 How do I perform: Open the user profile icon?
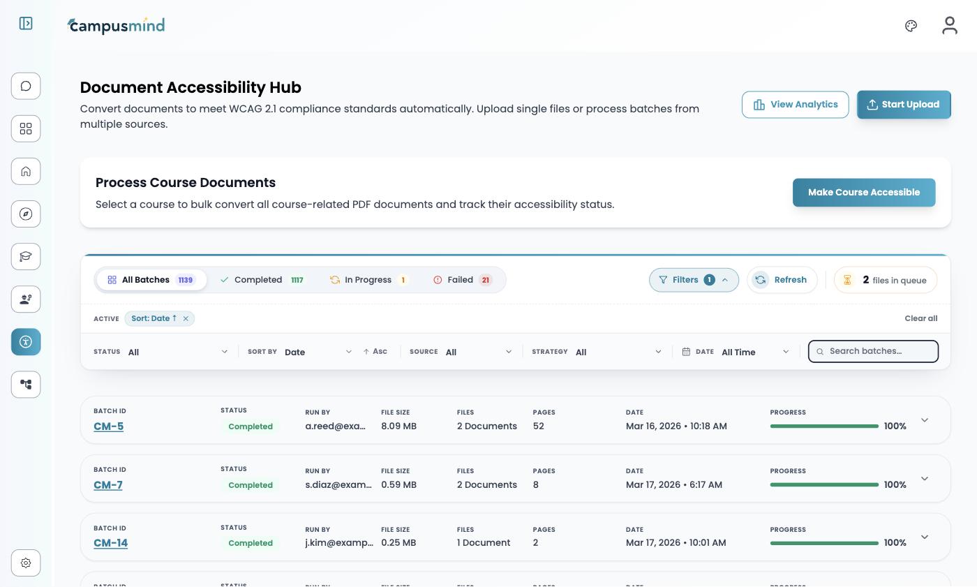pos(949,26)
